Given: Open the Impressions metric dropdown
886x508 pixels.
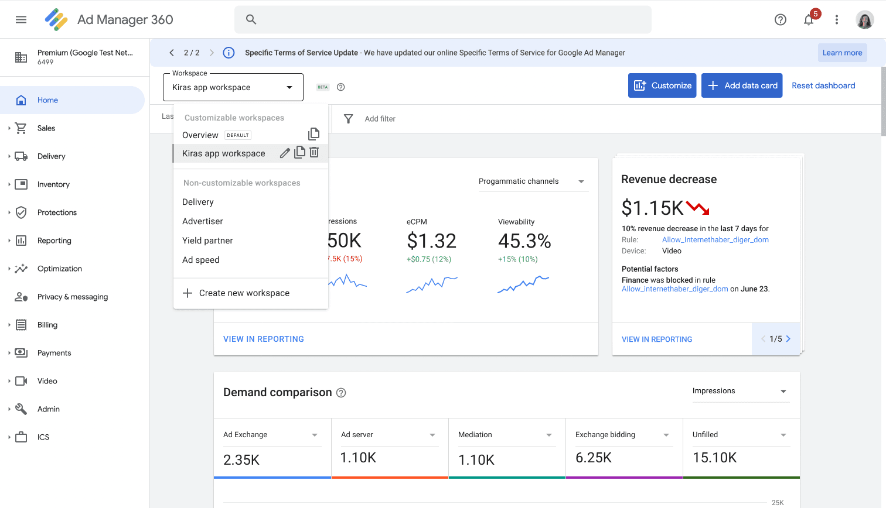Looking at the screenshot, I should pyautogui.click(x=741, y=391).
